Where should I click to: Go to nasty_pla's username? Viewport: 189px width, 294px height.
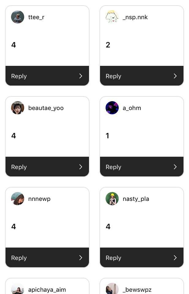(136, 199)
